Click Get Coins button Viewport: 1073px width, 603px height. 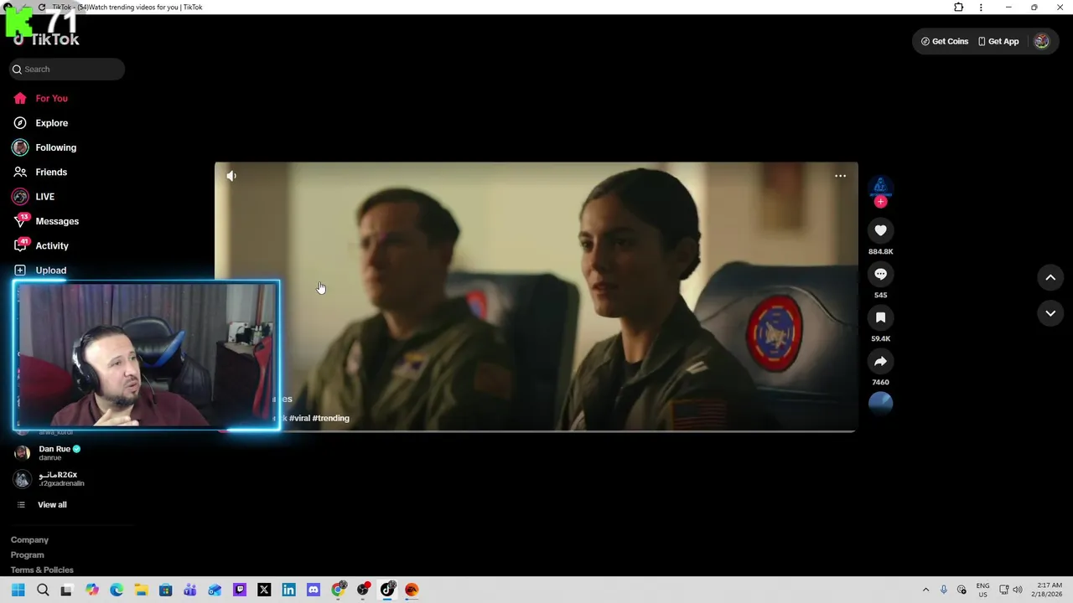click(945, 41)
